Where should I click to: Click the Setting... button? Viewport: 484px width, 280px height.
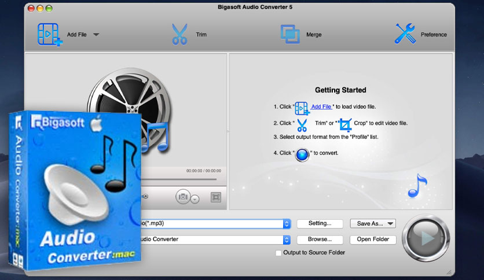320,223
